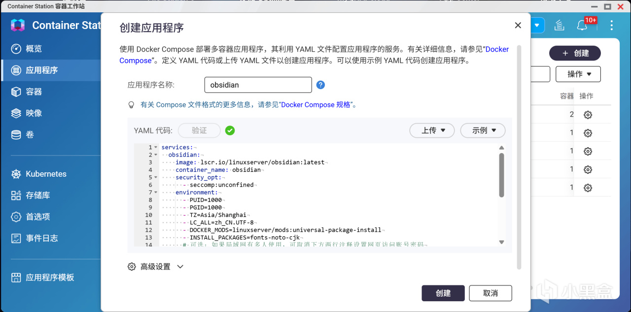
Task: Open the three-dot more options menu
Action: click(x=612, y=26)
